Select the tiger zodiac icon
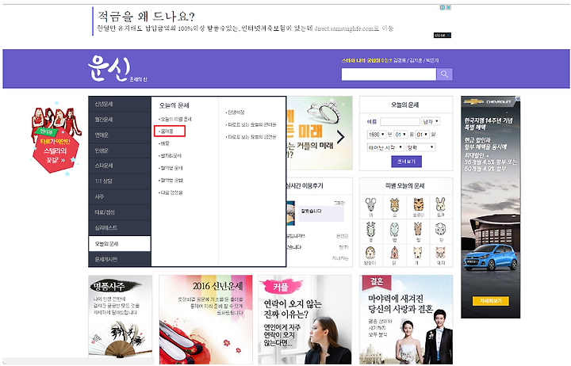Screen dimensions: 571x366 pos(418,205)
